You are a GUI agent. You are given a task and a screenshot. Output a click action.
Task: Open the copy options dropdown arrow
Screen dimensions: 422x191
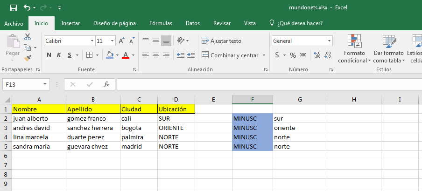35,48
